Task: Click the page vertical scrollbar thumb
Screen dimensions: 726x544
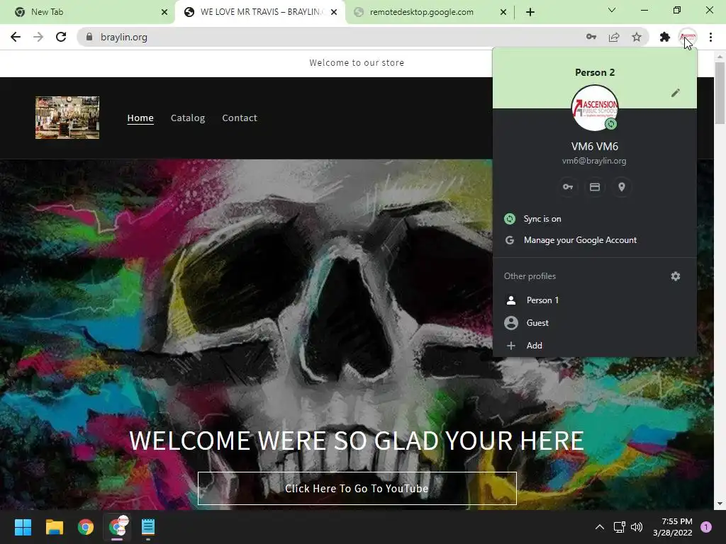Action: tap(719, 93)
